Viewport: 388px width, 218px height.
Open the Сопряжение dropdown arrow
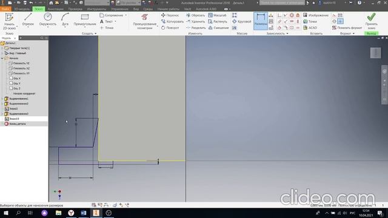126,15
